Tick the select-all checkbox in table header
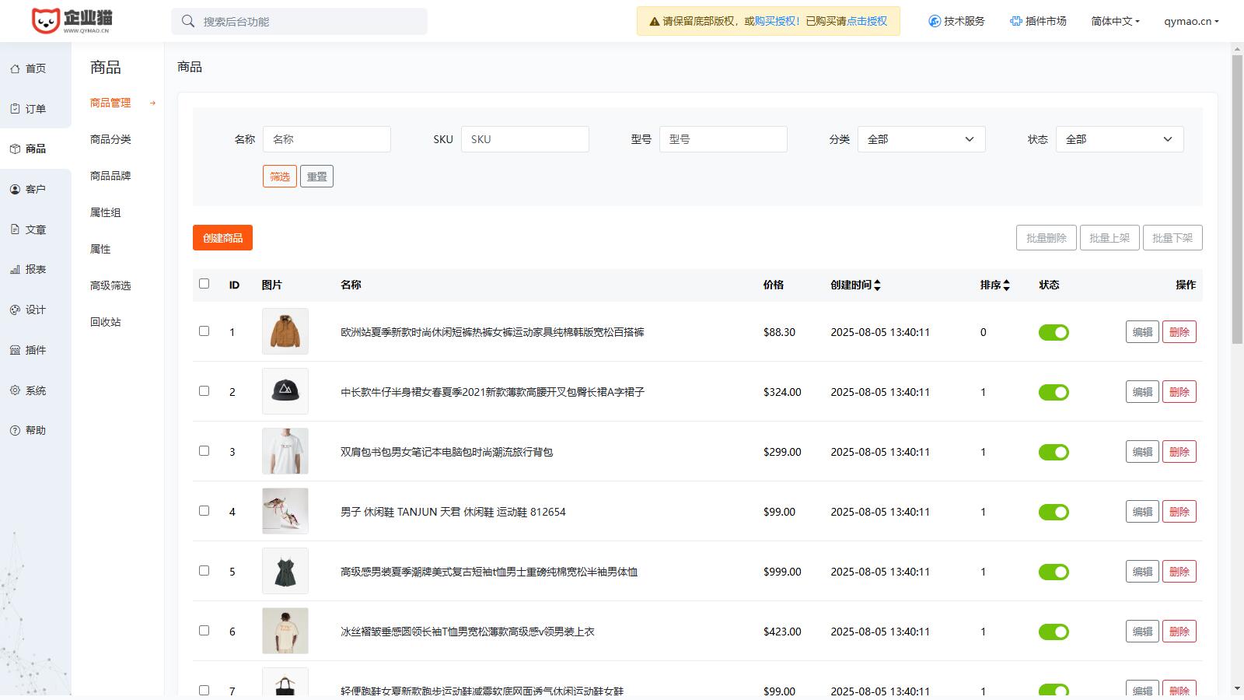 point(204,284)
